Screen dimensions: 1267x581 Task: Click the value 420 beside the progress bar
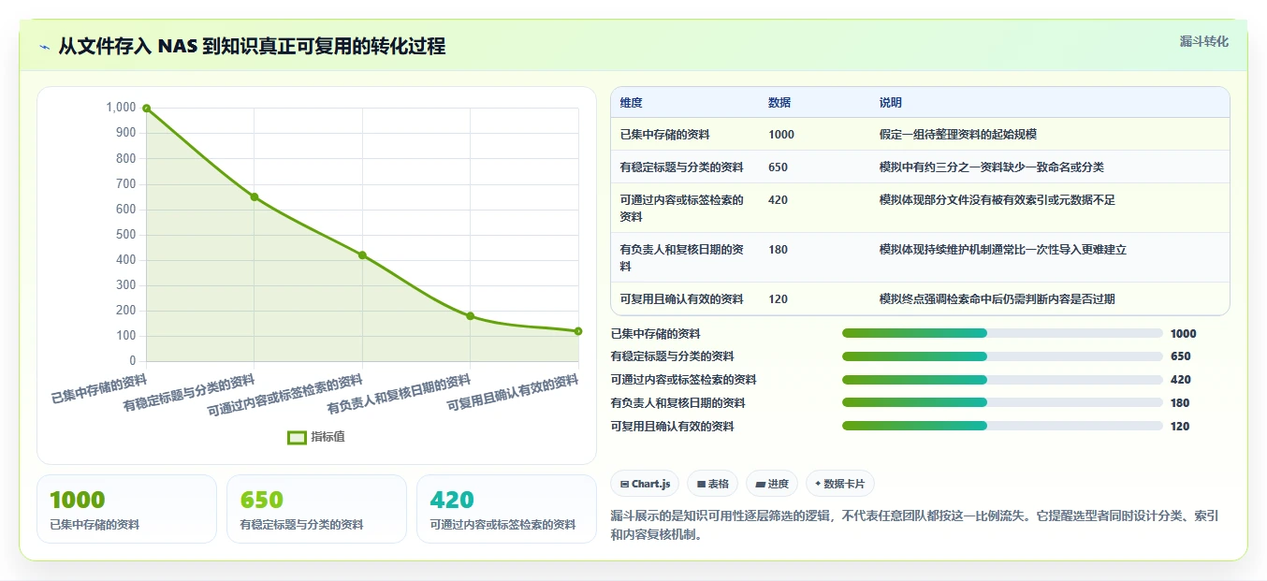click(1181, 380)
